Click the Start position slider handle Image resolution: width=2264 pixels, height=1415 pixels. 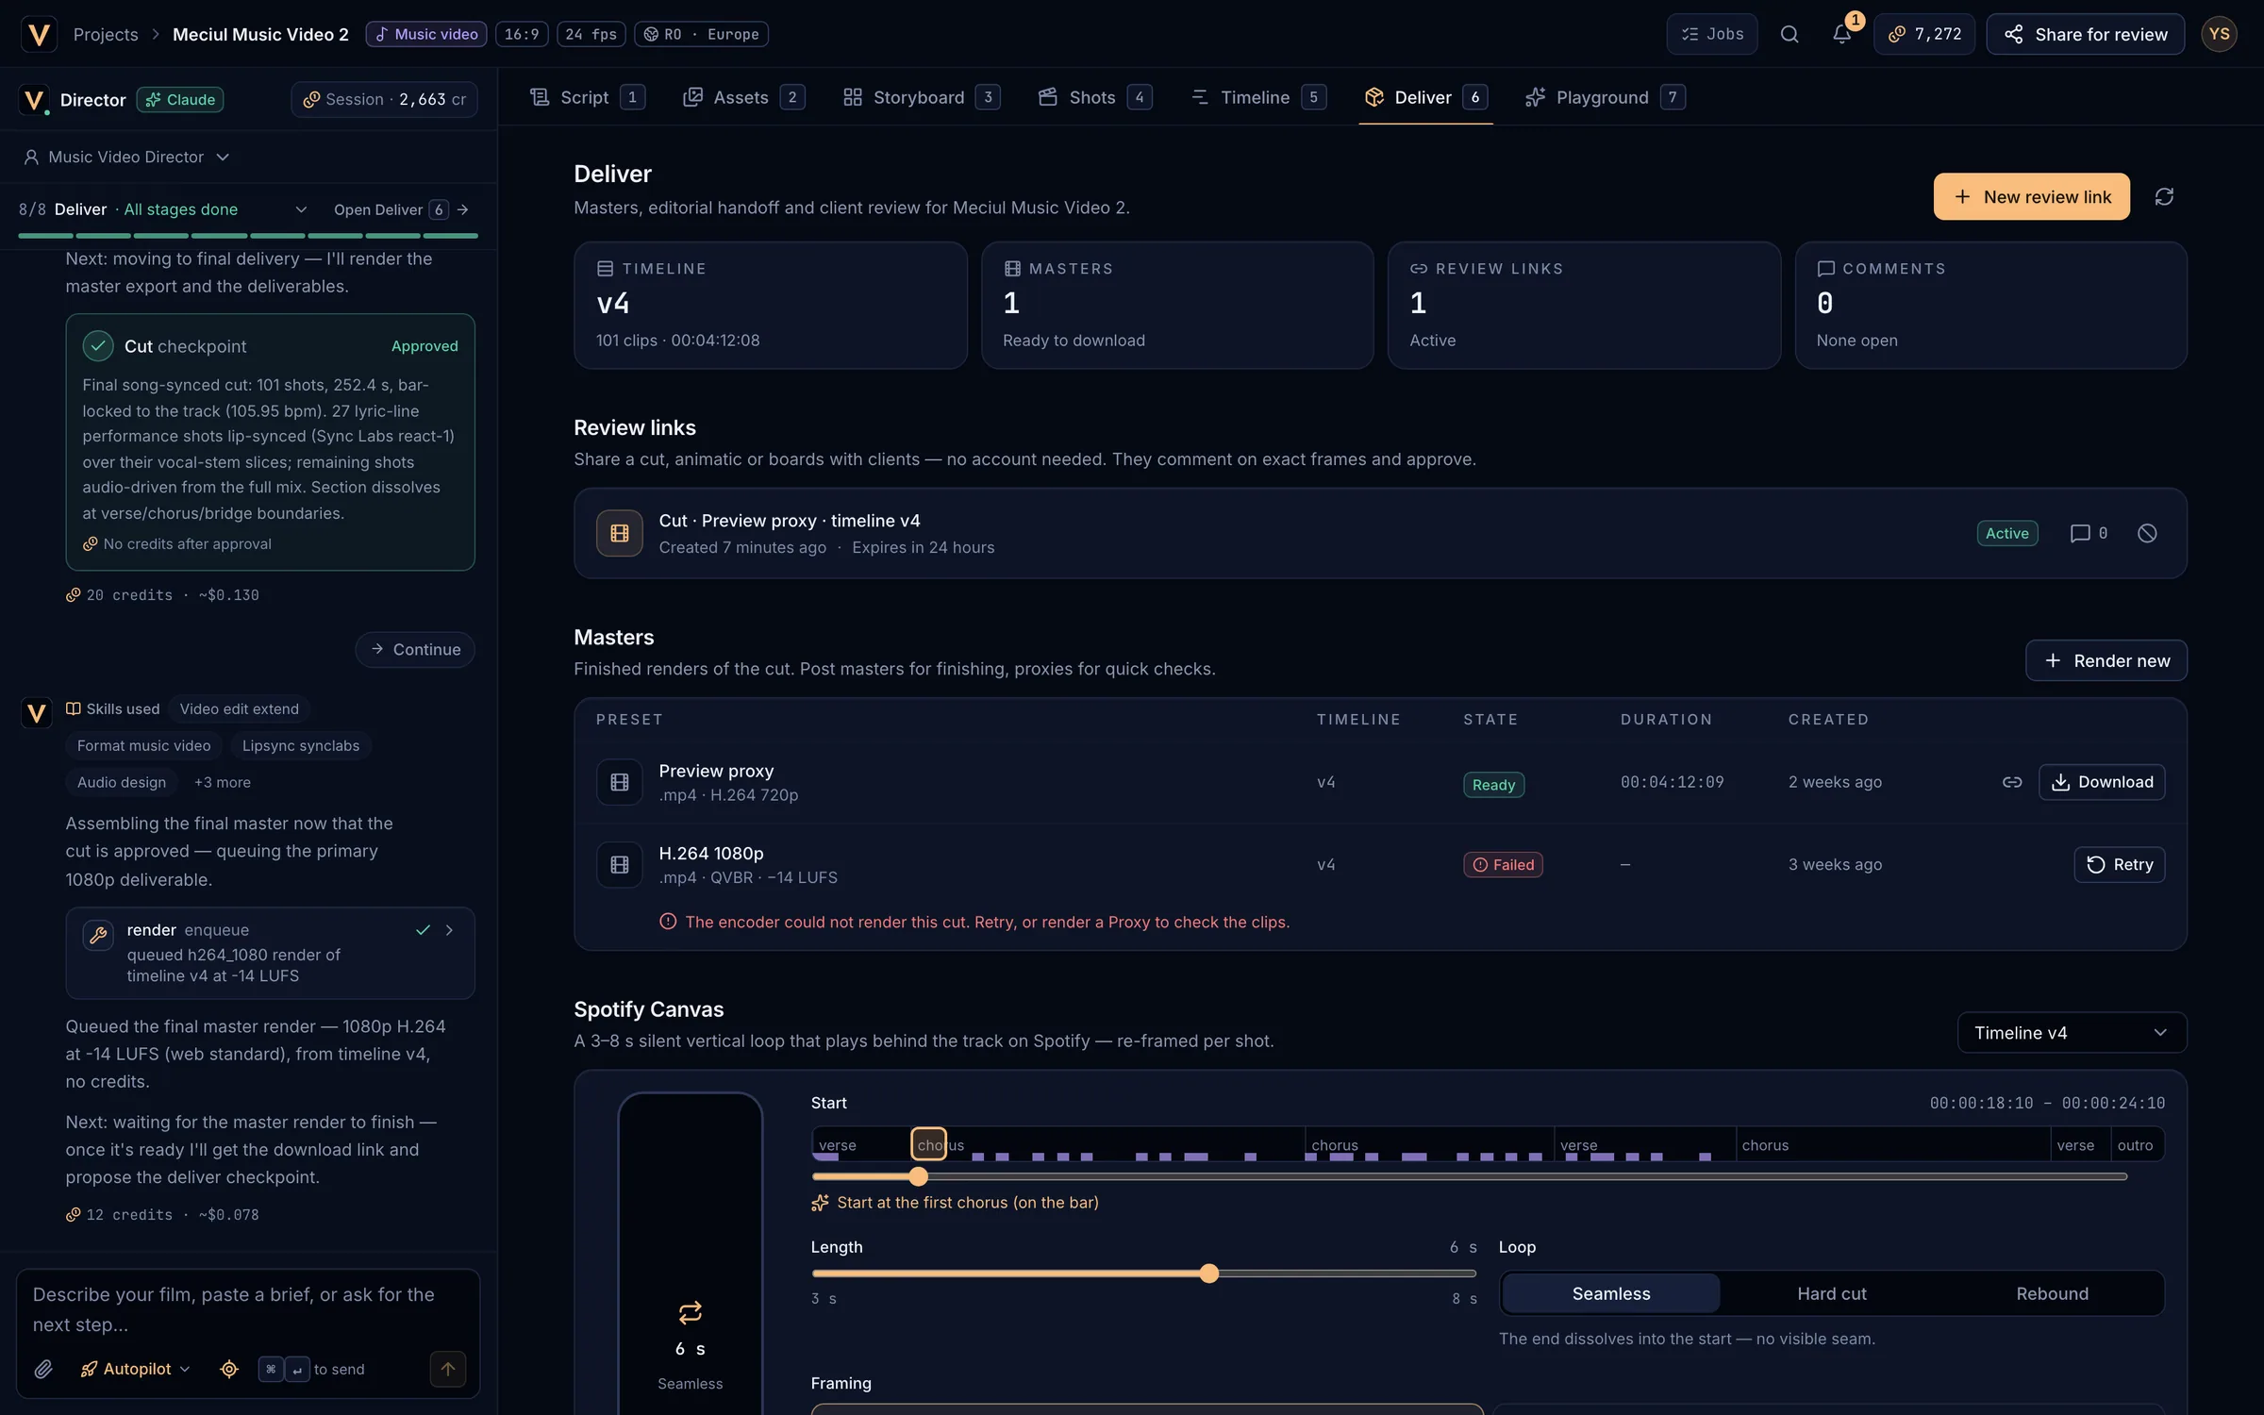click(918, 1176)
